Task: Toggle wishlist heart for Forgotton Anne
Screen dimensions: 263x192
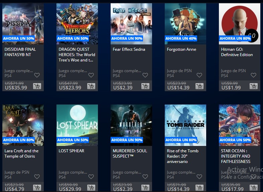Action: coord(199,75)
